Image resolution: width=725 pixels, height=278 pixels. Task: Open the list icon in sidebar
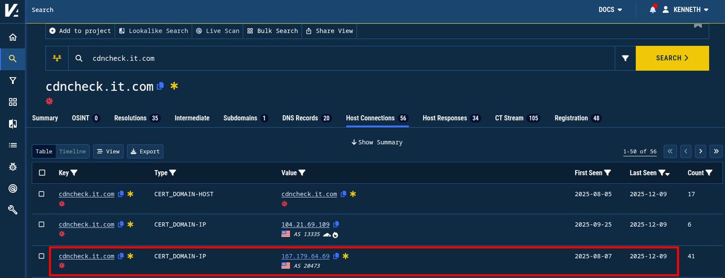[x=13, y=145]
